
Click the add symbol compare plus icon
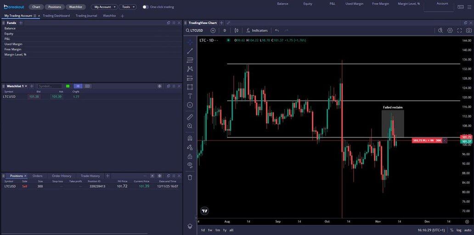(x=213, y=31)
